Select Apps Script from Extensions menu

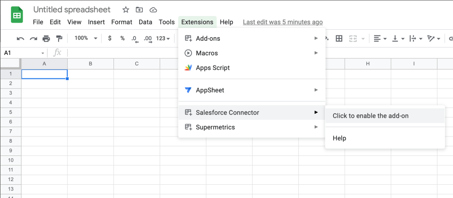coord(213,68)
